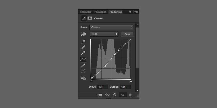Select the layer mask icon
The image size is (217, 108).
coord(90,18)
